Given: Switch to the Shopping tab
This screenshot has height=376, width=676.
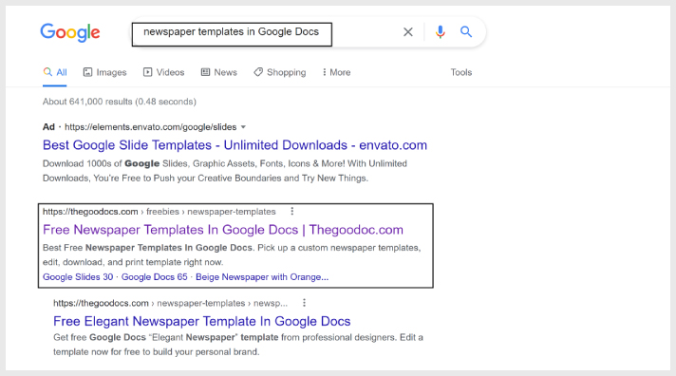Looking at the screenshot, I should tap(280, 72).
